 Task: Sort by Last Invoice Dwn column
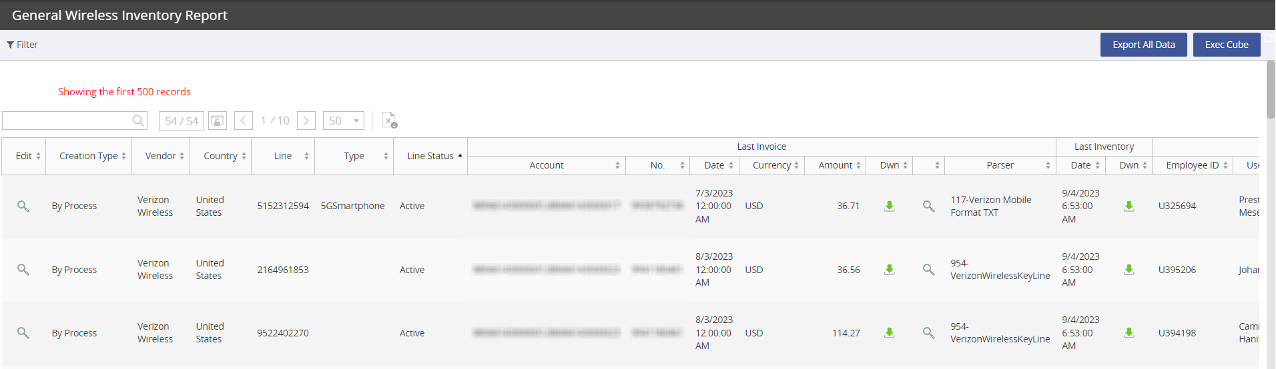pos(890,165)
